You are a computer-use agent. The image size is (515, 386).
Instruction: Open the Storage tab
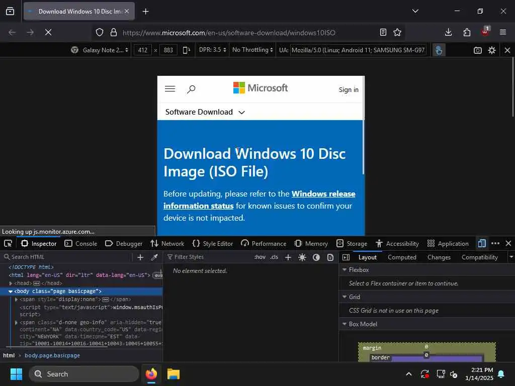point(352,244)
